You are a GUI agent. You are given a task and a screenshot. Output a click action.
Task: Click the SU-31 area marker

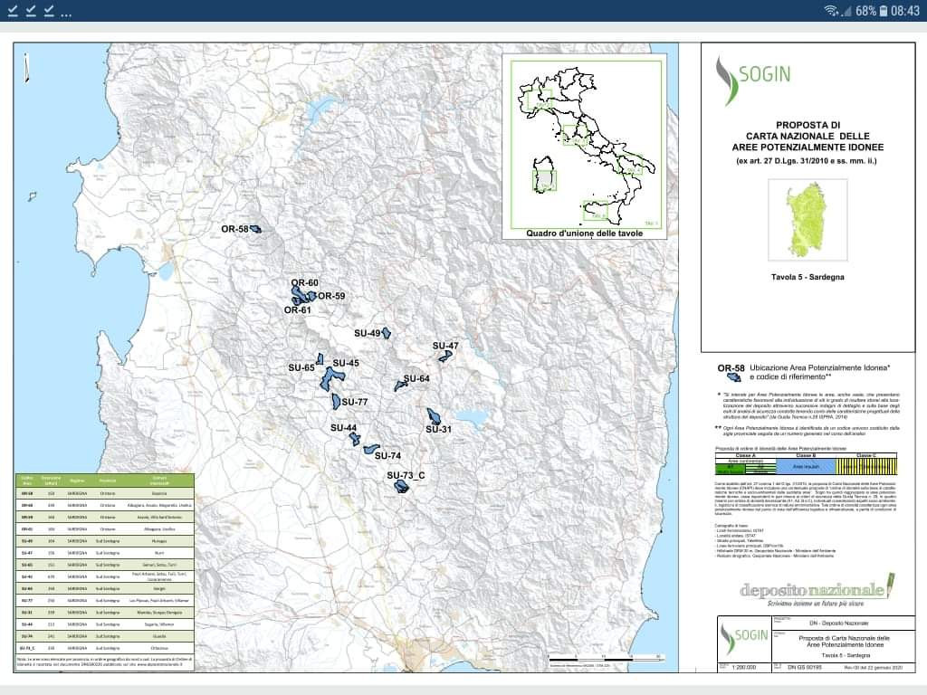click(434, 416)
